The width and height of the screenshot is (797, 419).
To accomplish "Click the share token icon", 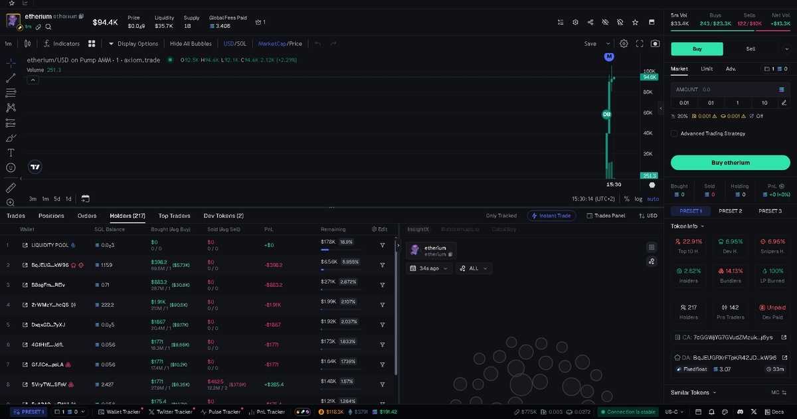I will coord(590,22).
